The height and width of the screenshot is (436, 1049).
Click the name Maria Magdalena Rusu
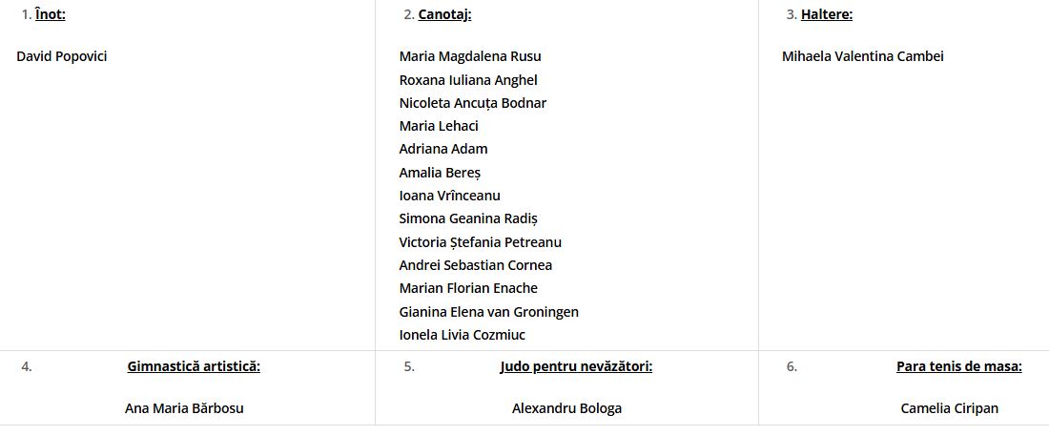[x=470, y=56]
